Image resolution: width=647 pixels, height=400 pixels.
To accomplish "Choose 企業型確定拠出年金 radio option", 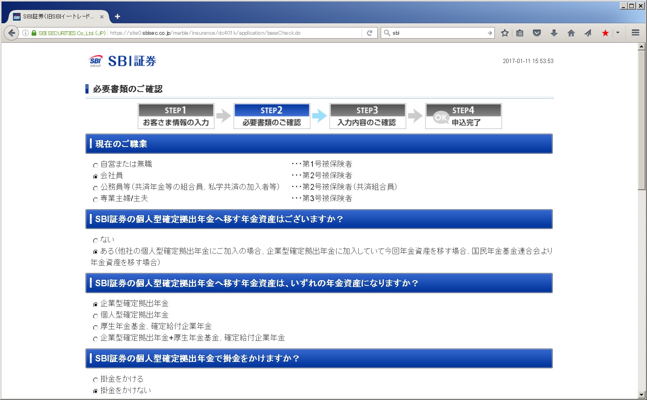I will coord(95,305).
